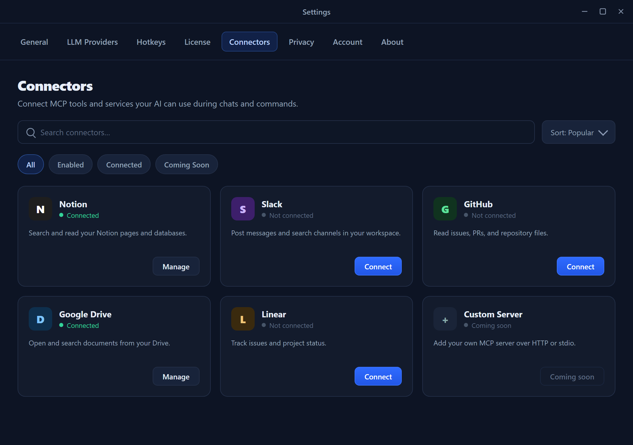Click Connect on the GitHub card
This screenshot has height=445, width=633.
click(581, 266)
